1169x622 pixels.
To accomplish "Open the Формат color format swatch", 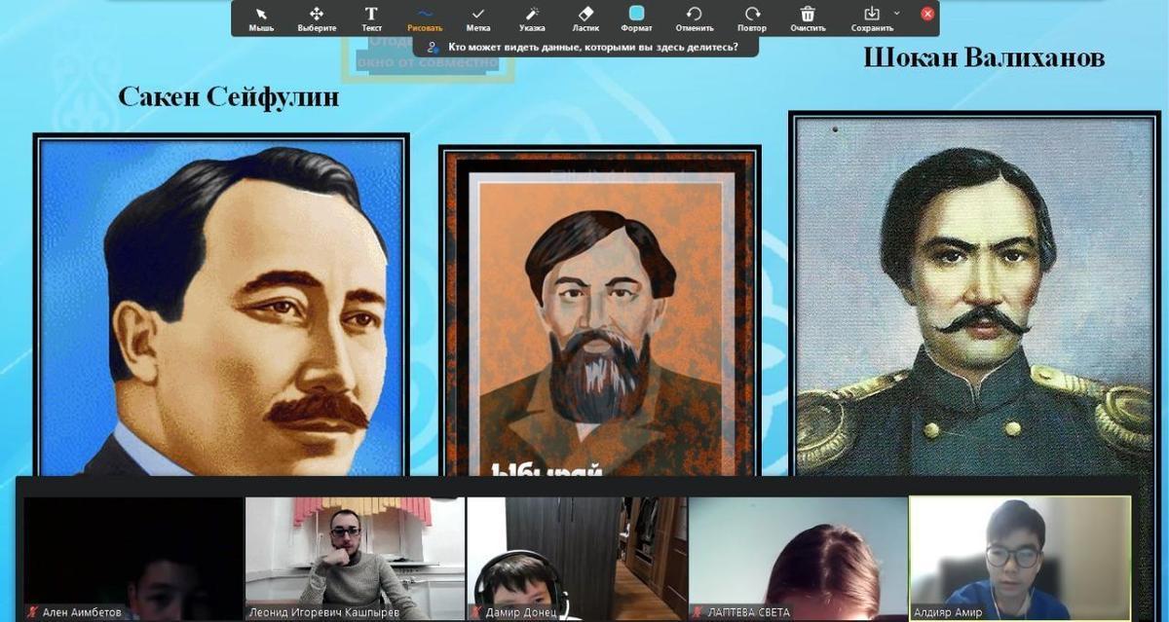I will [636, 17].
